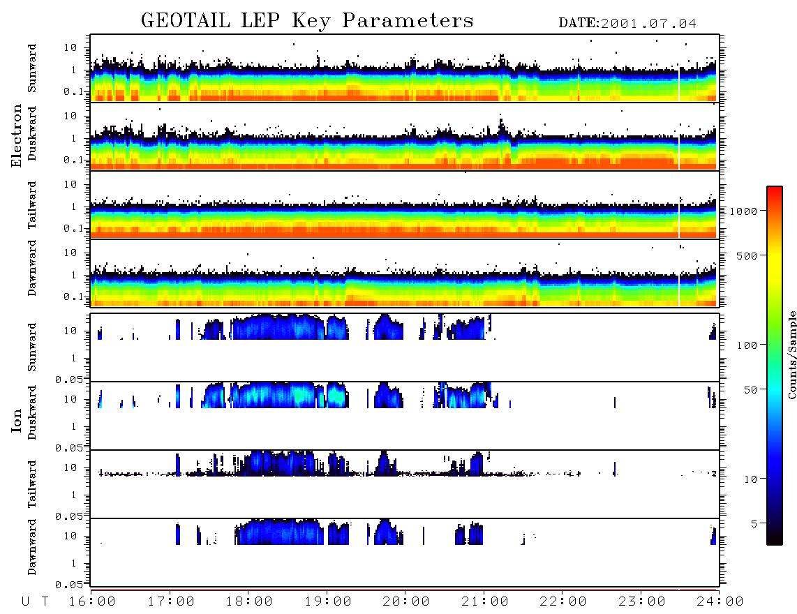
Task: Click the Ion Duskward spectrogram near 18:30
Action: (288, 395)
